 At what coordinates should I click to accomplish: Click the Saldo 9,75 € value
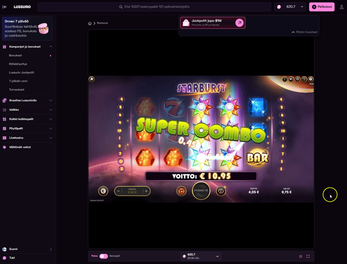(287, 192)
